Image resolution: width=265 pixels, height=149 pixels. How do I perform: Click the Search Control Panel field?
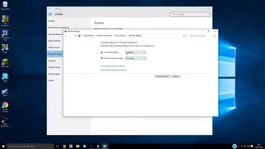point(202,36)
